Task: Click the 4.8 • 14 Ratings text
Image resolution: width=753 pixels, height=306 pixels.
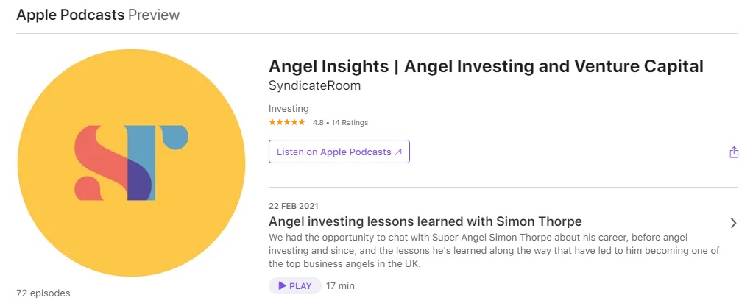Action: point(340,123)
